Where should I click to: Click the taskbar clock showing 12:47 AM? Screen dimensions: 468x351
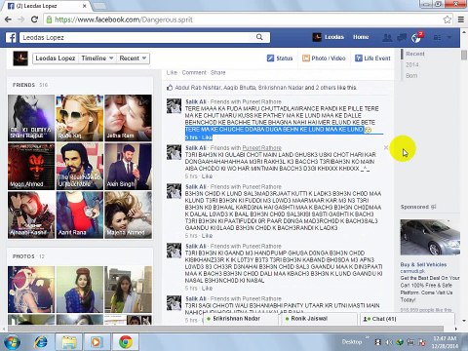pyautogui.click(x=445, y=342)
